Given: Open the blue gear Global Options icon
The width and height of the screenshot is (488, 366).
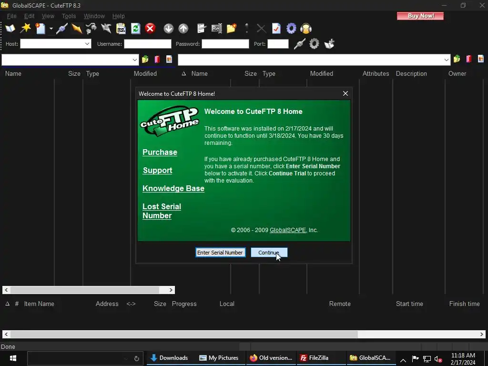Looking at the screenshot, I should (x=291, y=29).
